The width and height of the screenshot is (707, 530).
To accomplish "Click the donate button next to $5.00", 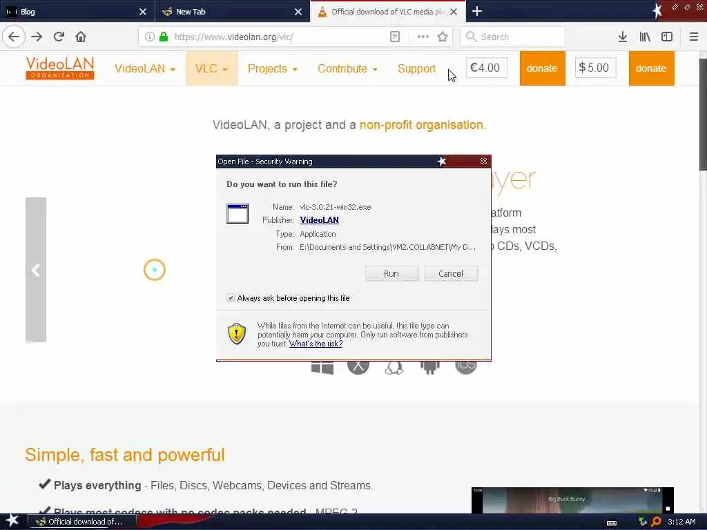I will point(651,68).
